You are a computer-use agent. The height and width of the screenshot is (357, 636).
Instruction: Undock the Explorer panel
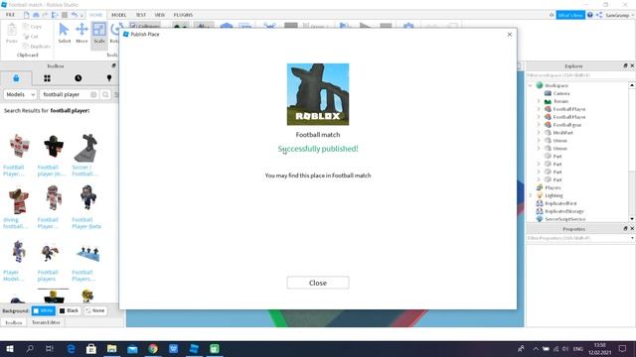click(x=625, y=65)
